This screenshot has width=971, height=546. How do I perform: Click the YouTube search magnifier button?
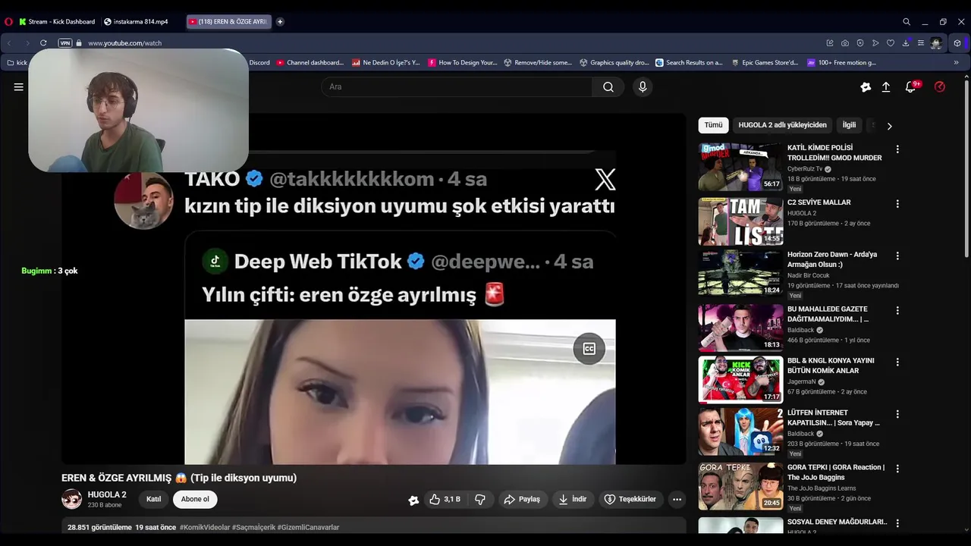608,87
